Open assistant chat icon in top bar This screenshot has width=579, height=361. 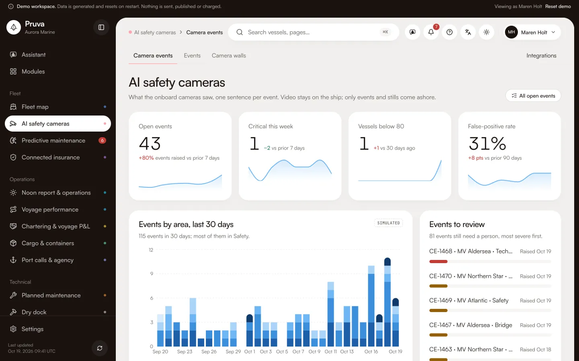coord(413,32)
